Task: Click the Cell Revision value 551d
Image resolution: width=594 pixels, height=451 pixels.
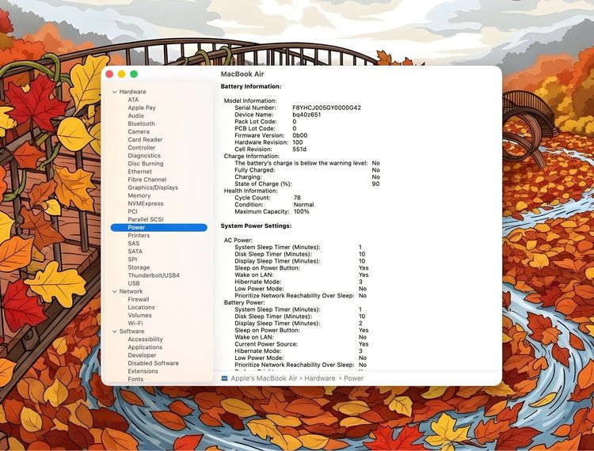Action: (x=299, y=149)
